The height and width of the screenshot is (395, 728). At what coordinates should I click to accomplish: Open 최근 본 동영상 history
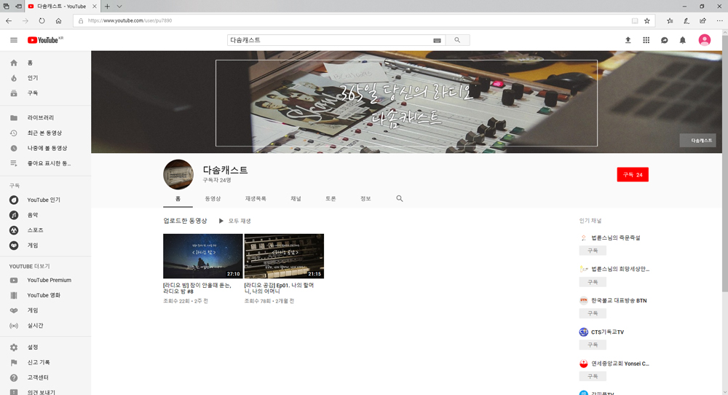coord(45,133)
